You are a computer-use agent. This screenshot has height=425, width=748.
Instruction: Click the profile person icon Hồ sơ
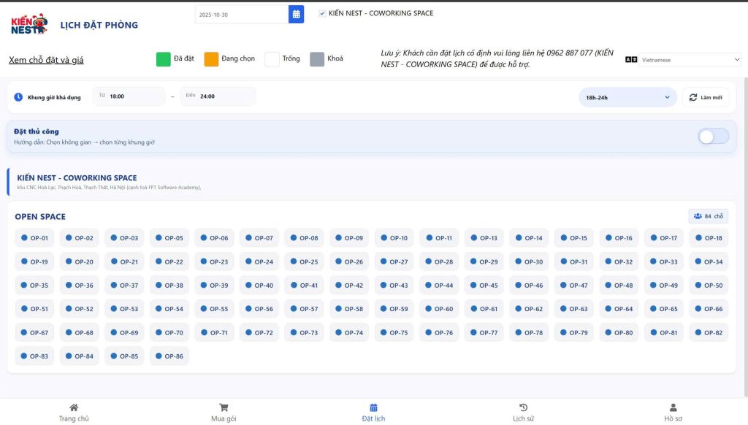click(x=673, y=407)
